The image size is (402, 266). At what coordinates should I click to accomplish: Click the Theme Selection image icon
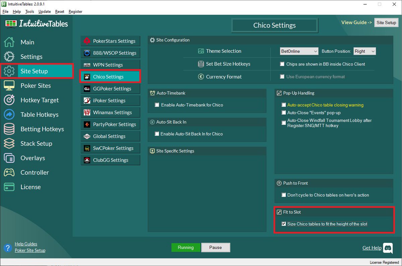(201, 51)
